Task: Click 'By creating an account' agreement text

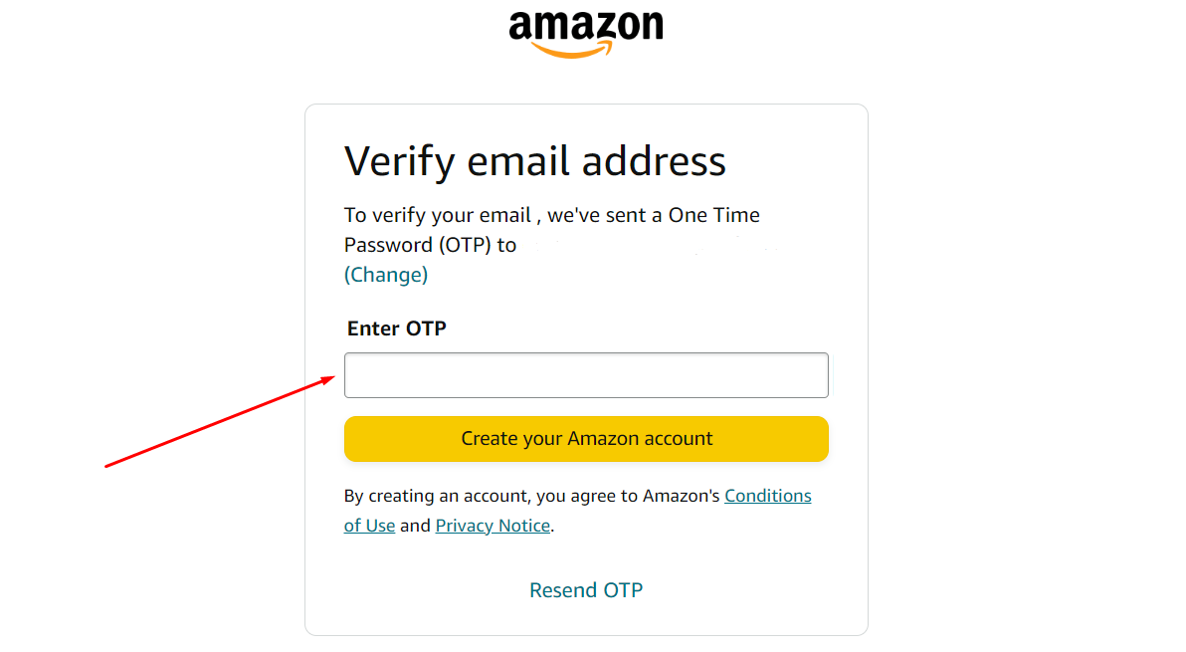Action: click(438, 496)
